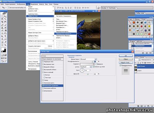This screenshot has width=154, height=113.
Task: Uncheck the Gradient Overlay checkbox
Action: (43, 86)
